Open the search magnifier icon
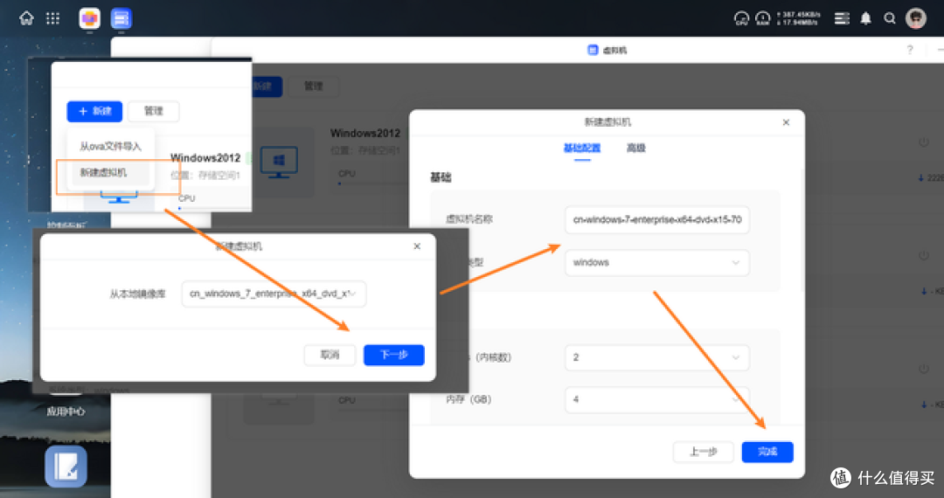This screenshot has height=498, width=944. (x=890, y=18)
